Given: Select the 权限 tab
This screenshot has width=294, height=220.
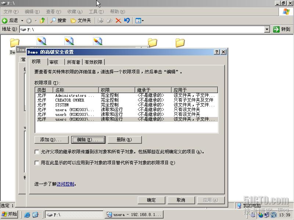Looking at the screenshot, I should click(38, 62).
